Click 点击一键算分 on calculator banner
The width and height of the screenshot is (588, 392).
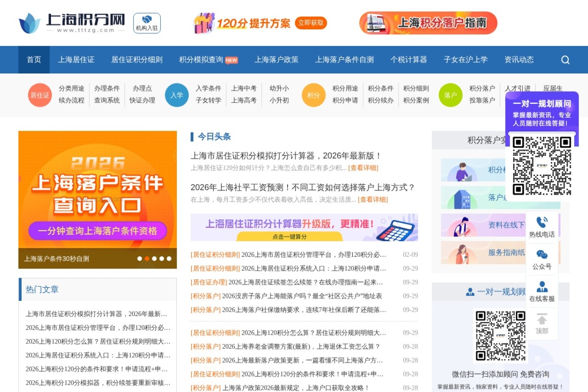coord(290,237)
